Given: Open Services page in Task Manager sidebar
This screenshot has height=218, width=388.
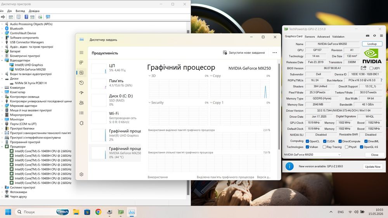Looking at the screenshot, I should tap(81, 123).
